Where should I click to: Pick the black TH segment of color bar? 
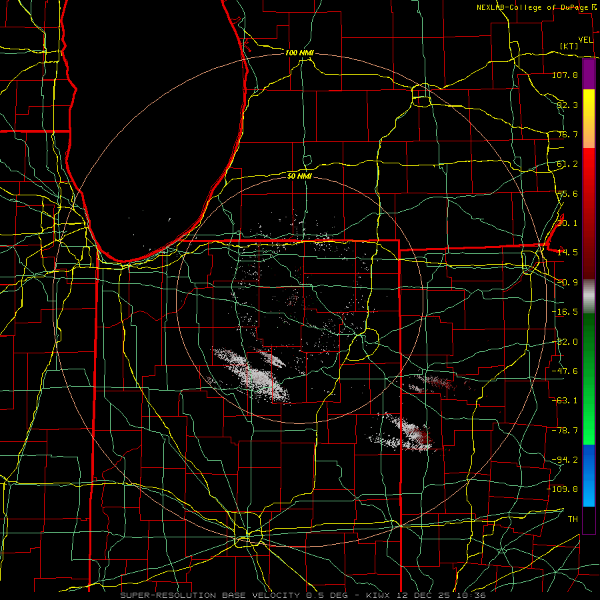tap(589, 519)
